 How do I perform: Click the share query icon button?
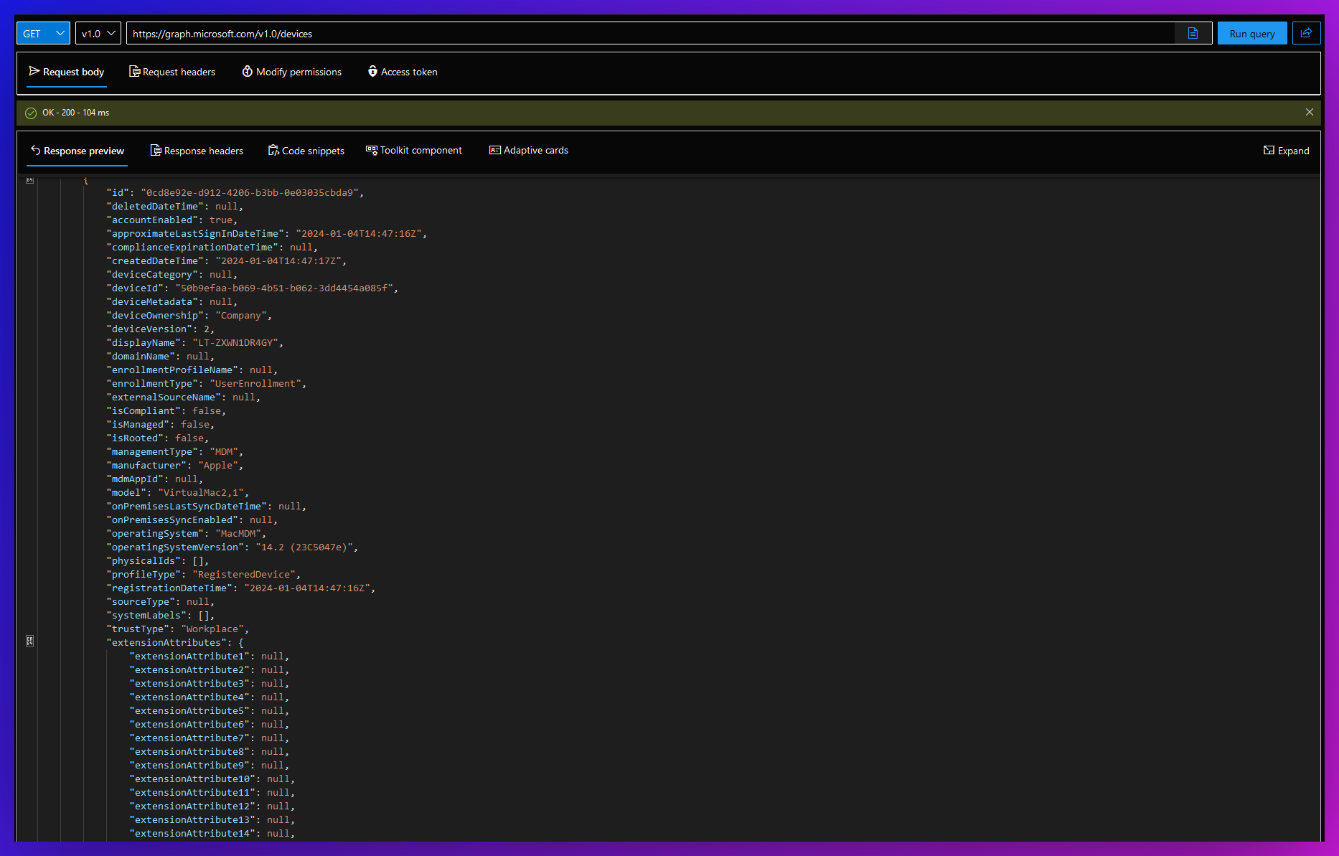(x=1306, y=33)
